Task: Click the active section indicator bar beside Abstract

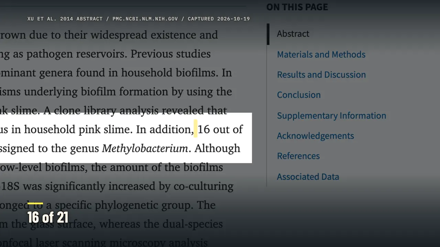Action: pyautogui.click(x=268, y=34)
